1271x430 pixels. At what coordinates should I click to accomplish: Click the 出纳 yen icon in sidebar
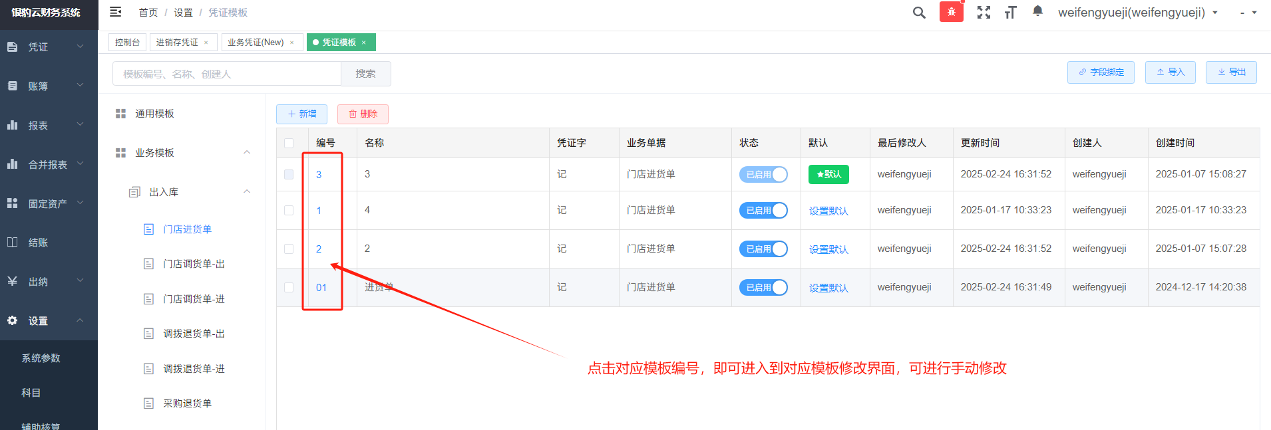(x=12, y=282)
